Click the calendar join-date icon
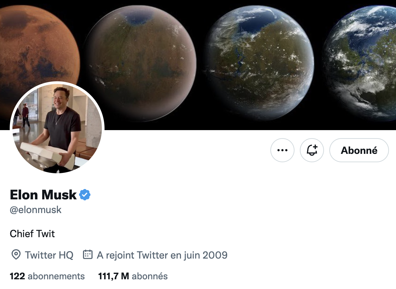This screenshot has width=396, height=289. coord(88,255)
